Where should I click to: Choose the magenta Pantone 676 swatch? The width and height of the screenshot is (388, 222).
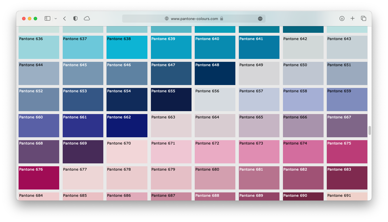click(x=39, y=178)
